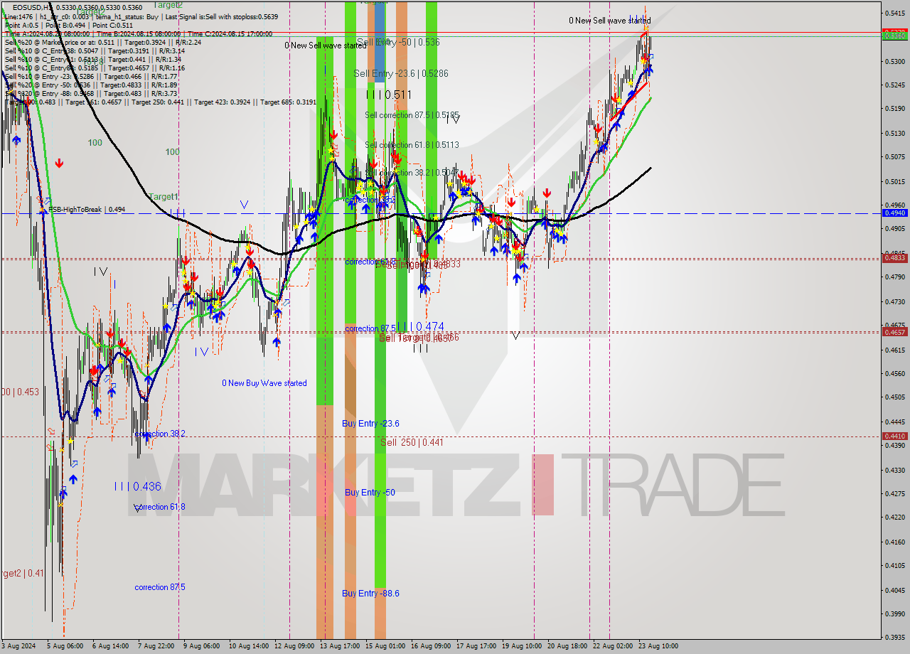Click the 0.3990 price axis value

(x=894, y=613)
